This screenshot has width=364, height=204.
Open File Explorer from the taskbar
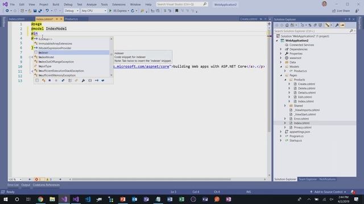[52, 199]
